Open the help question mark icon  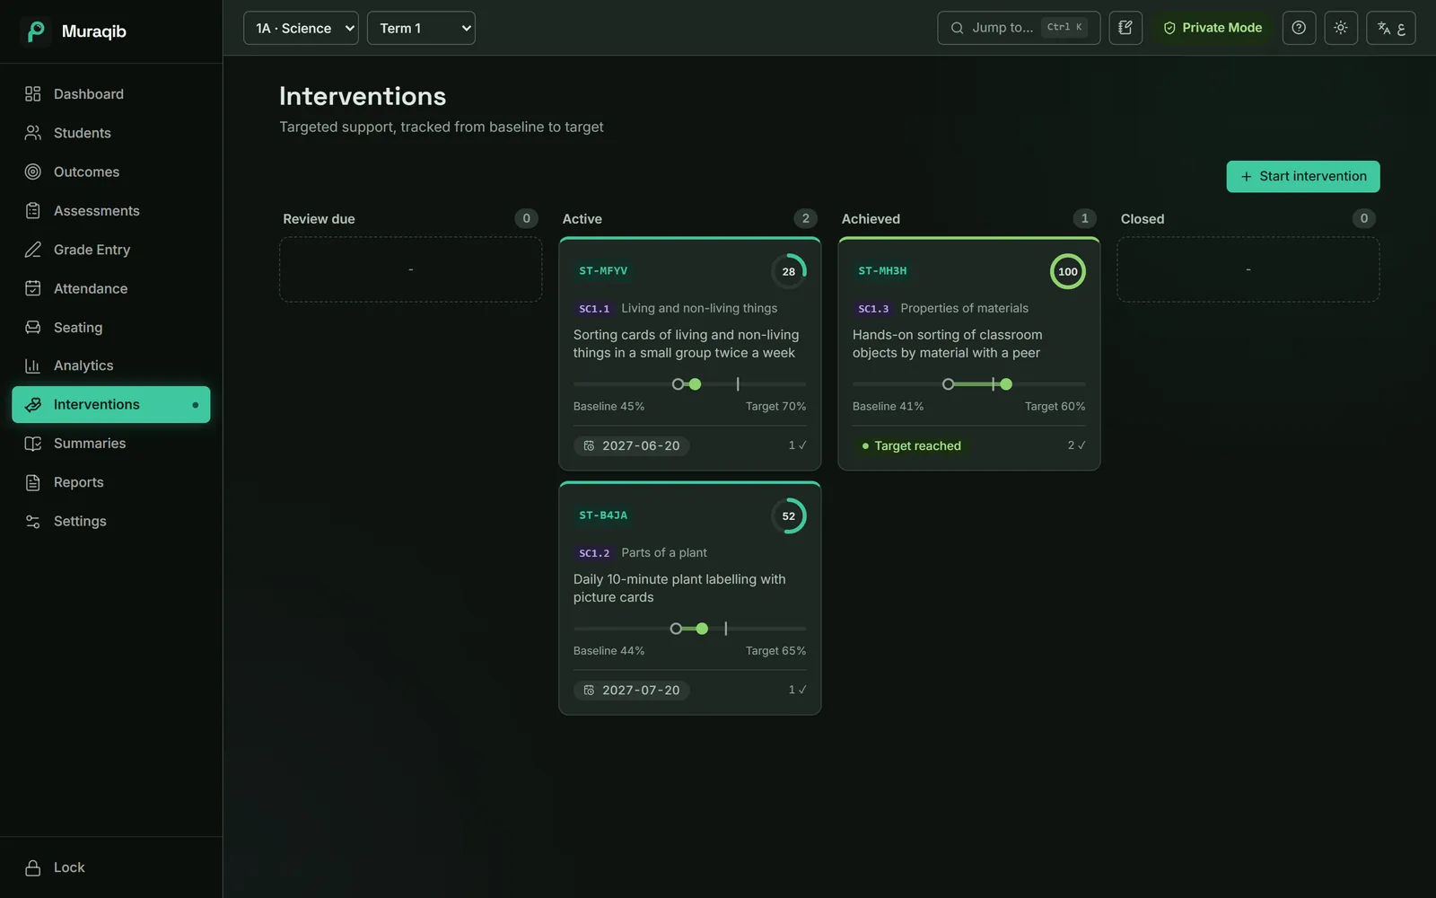point(1299,28)
